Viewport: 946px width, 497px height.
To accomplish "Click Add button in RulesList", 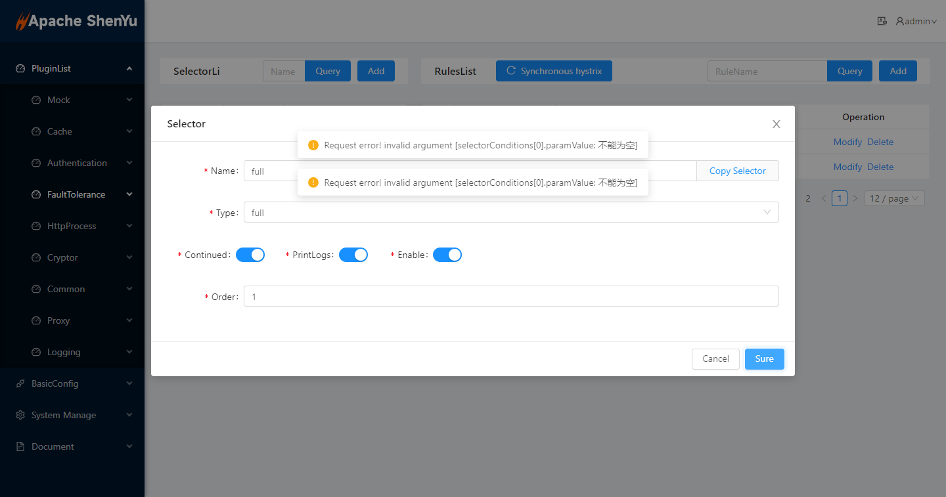I will (x=897, y=71).
